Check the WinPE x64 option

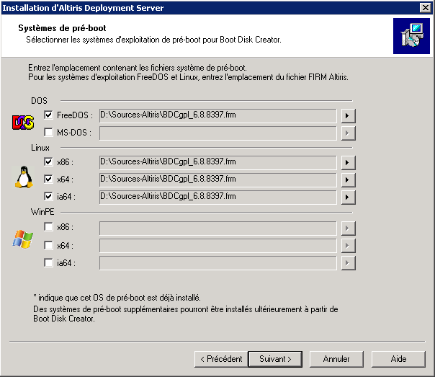point(48,245)
